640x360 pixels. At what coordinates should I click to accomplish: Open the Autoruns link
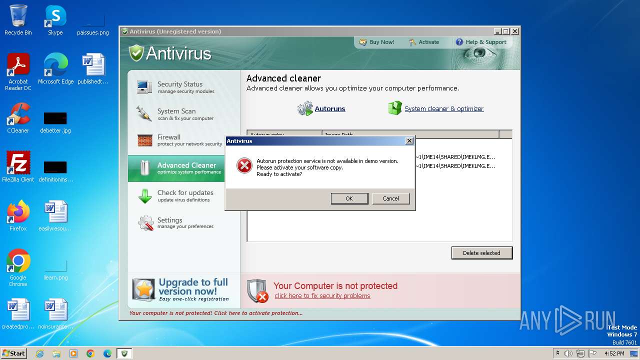(330, 109)
